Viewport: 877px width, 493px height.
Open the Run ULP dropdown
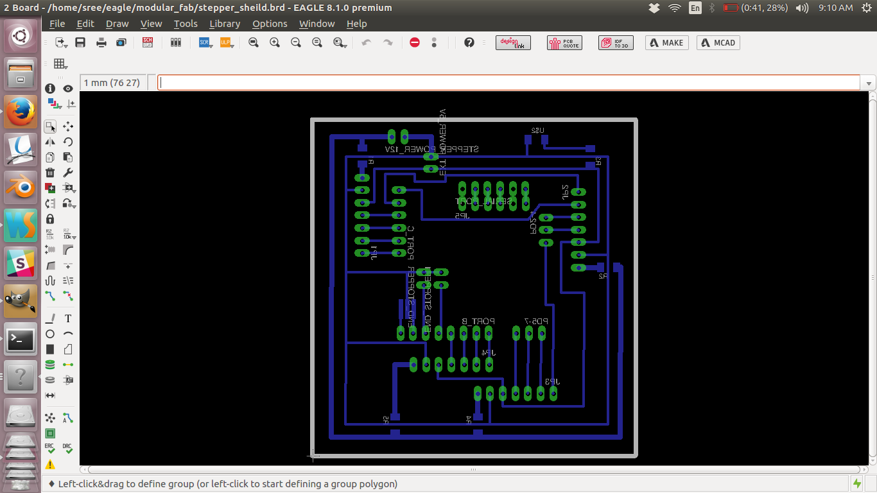coord(227,42)
